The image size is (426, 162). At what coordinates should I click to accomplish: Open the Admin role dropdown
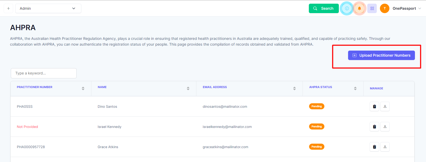48,8
